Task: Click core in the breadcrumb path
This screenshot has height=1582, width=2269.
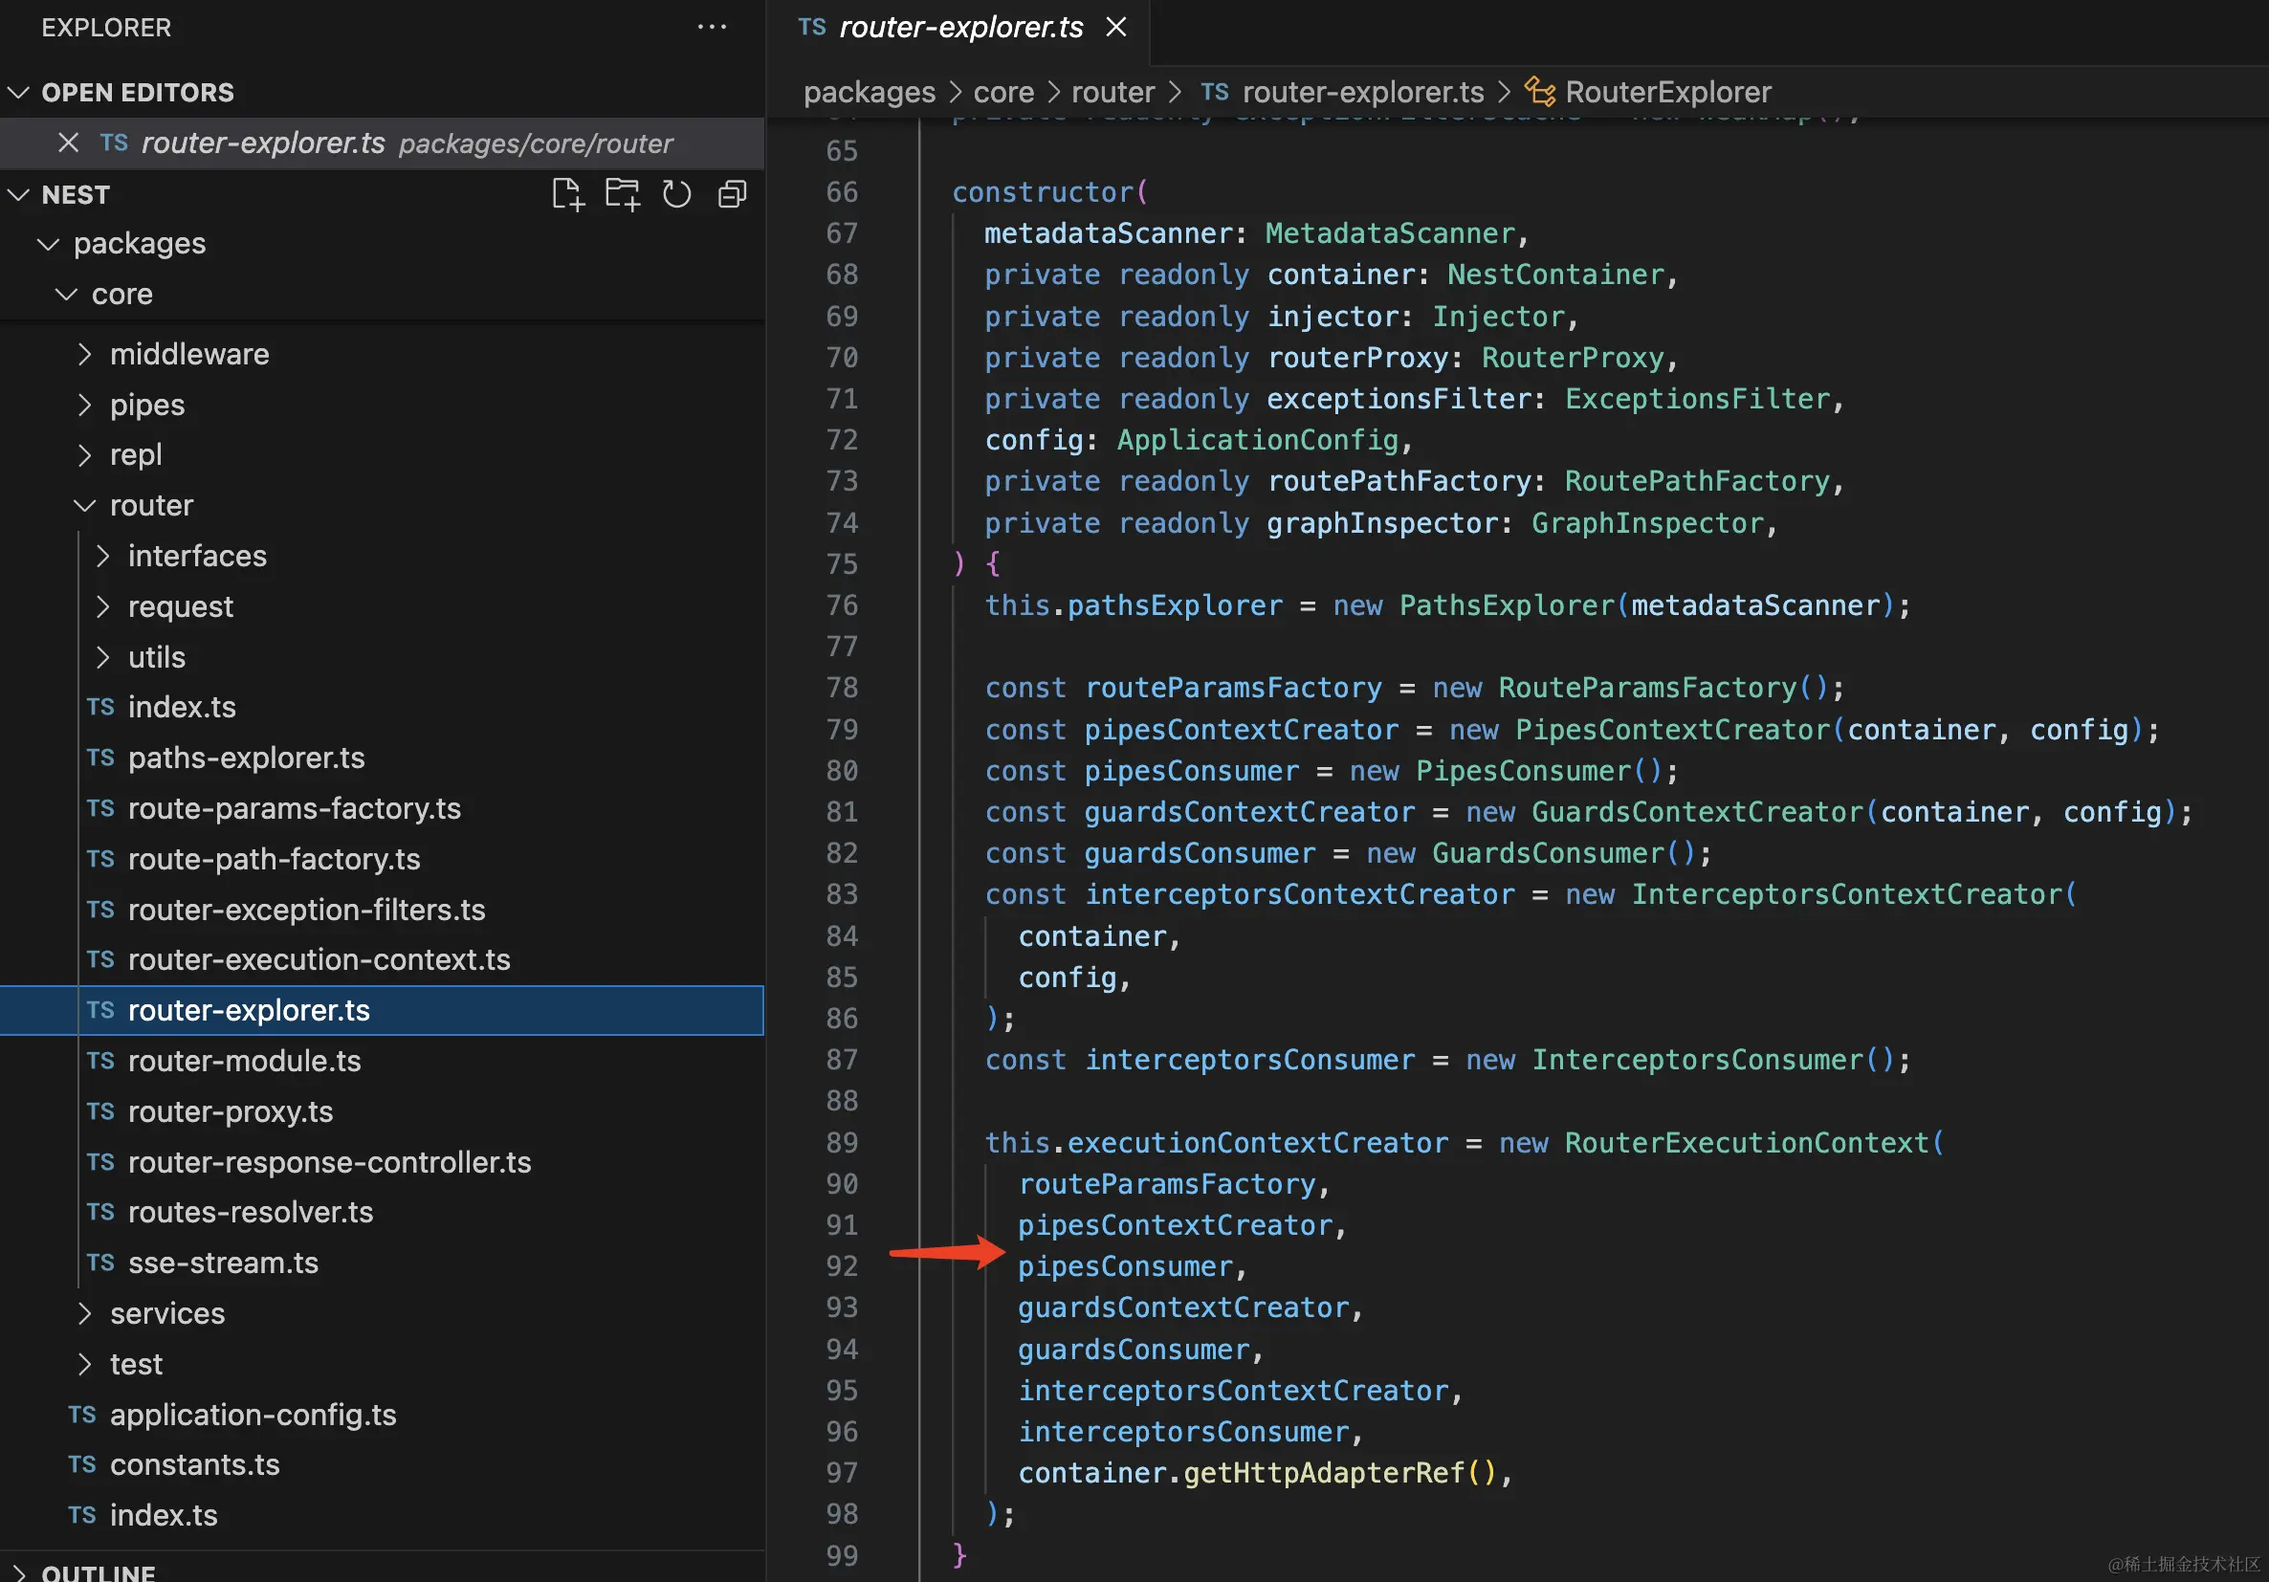Action: [x=1003, y=92]
